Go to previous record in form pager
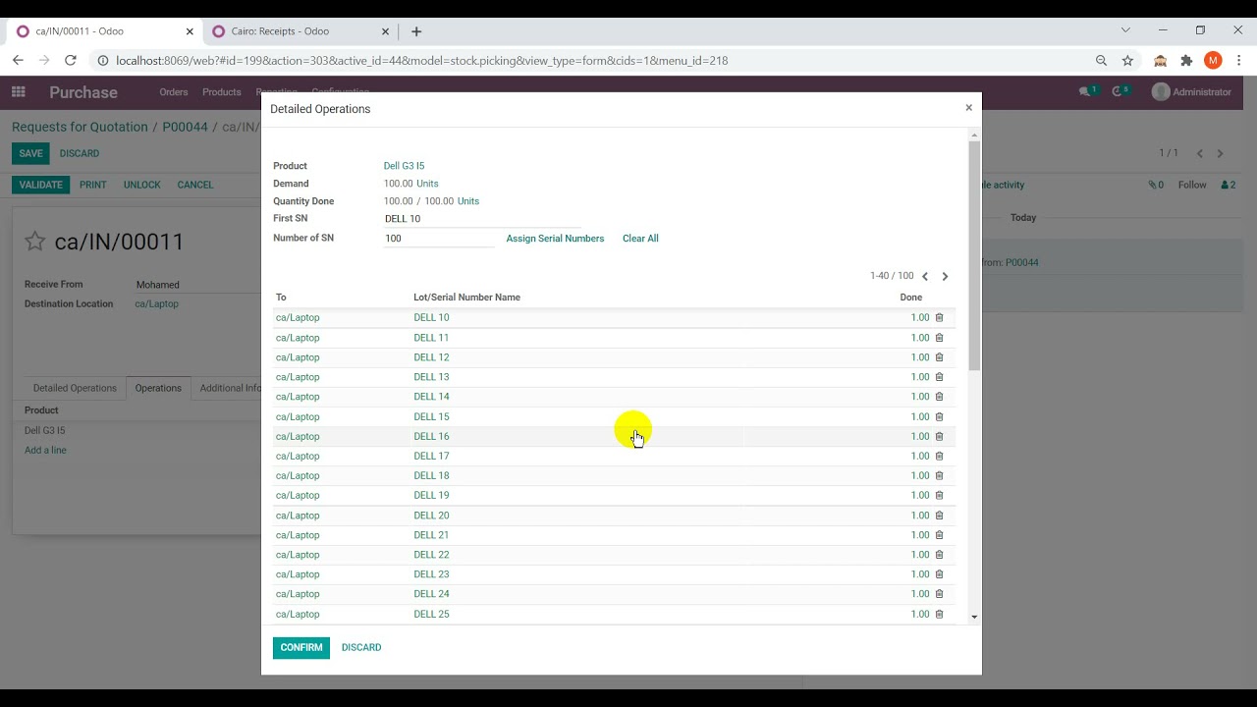1257x707 pixels. [1199, 153]
